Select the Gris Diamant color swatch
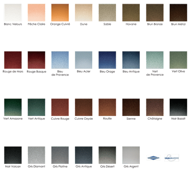 tap(37, 155)
